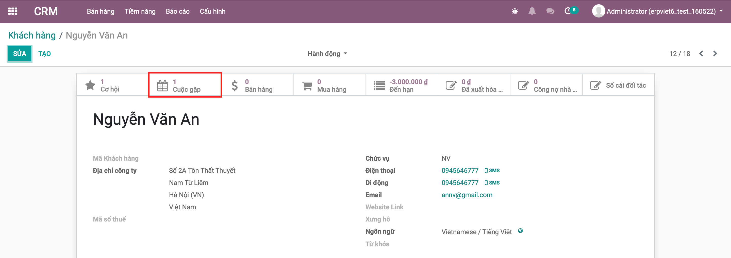Open the Tiềm năng menu
Viewport: 731px width, 258px height.
tap(140, 11)
